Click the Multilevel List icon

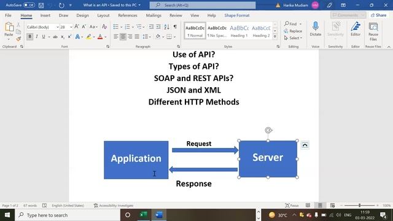tap(139, 27)
